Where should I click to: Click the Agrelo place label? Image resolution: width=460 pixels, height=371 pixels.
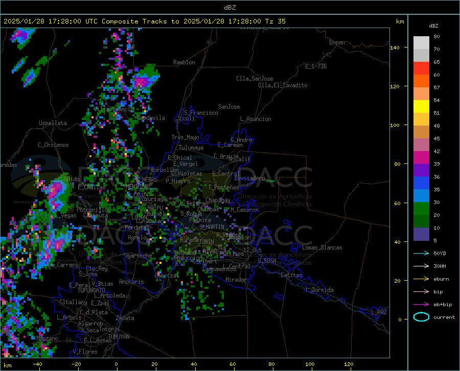click(137, 237)
